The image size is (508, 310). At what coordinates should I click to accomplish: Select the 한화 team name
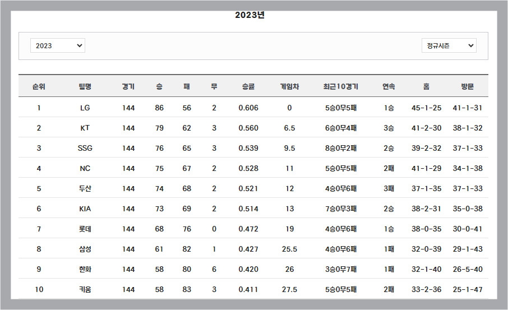pyautogui.click(x=85, y=269)
